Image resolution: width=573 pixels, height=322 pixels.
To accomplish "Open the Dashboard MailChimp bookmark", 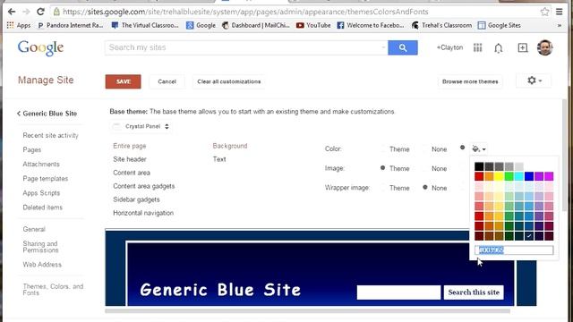I will (256, 25).
